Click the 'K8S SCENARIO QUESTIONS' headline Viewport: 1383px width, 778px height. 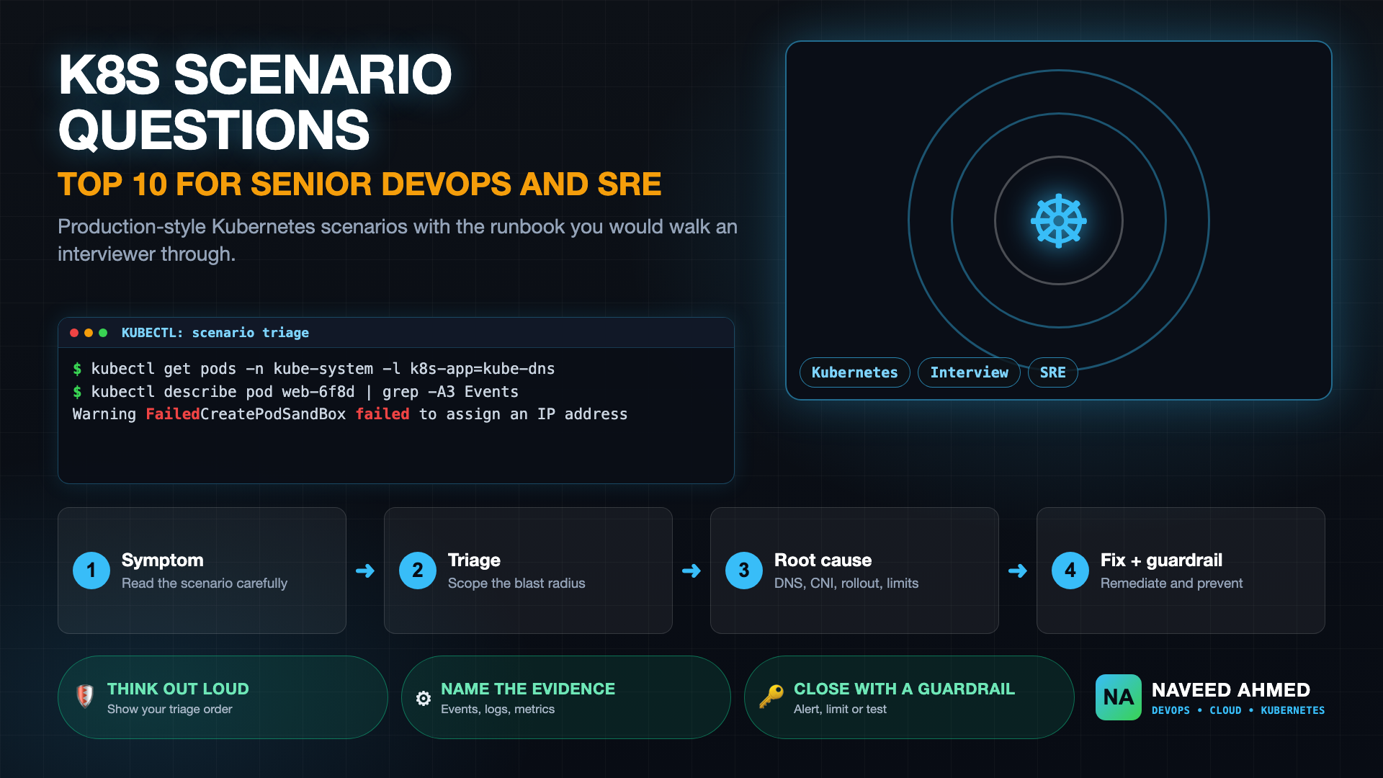(255, 102)
